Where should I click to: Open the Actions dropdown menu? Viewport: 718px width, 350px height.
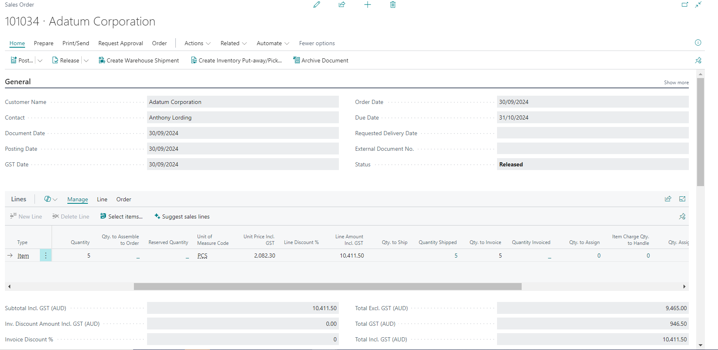pyautogui.click(x=198, y=43)
